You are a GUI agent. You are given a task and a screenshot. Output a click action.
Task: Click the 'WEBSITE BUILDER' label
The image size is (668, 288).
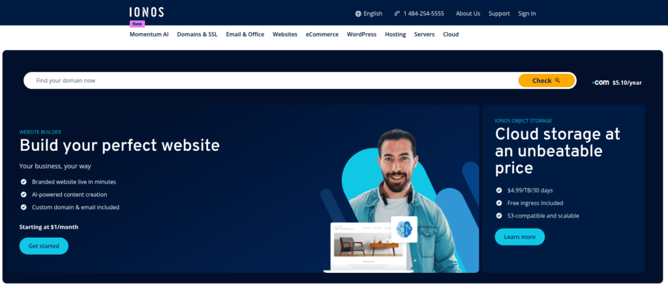coord(40,133)
